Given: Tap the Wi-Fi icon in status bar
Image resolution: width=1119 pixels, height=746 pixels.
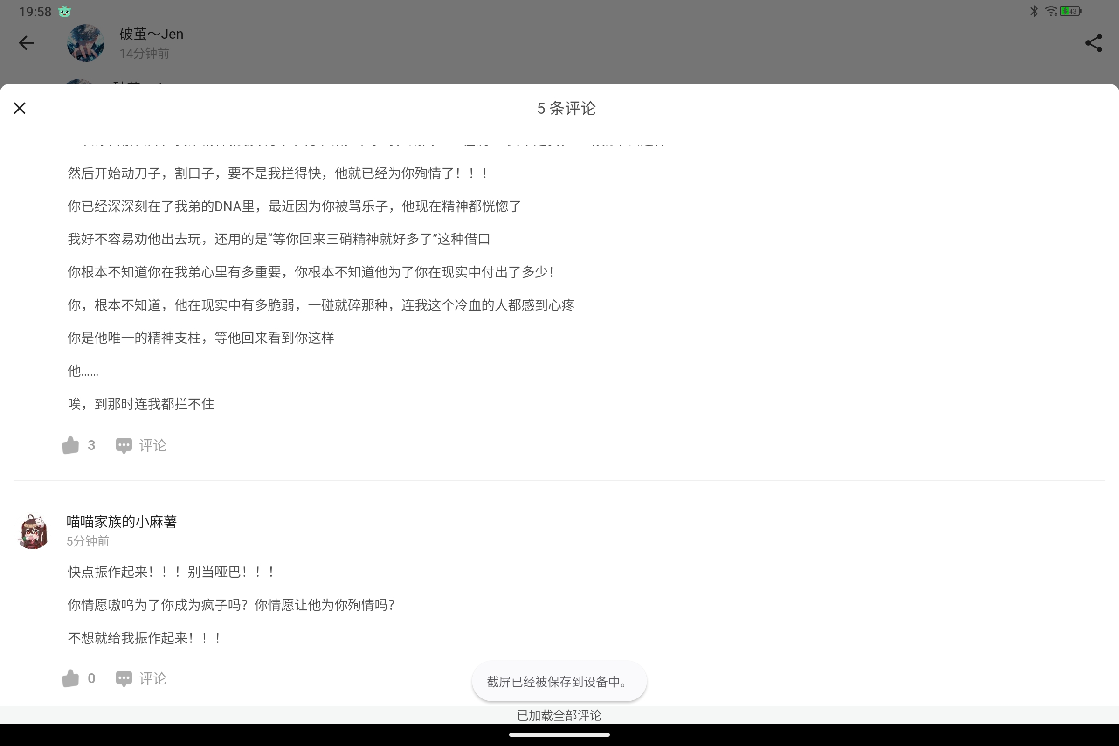Looking at the screenshot, I should pyautogui.click(x=1050, y=11).
